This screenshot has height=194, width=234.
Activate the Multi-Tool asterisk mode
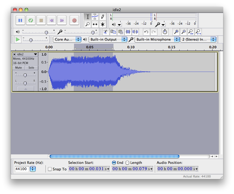102,24
